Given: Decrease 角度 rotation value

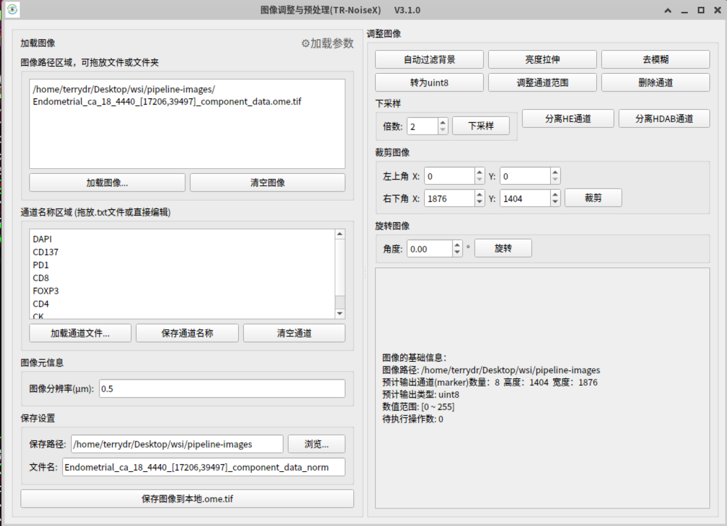Looking at the screenshot, I should point(458,253).
